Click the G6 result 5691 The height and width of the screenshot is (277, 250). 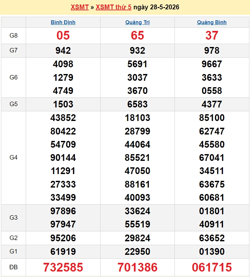(x=138, y=64)
